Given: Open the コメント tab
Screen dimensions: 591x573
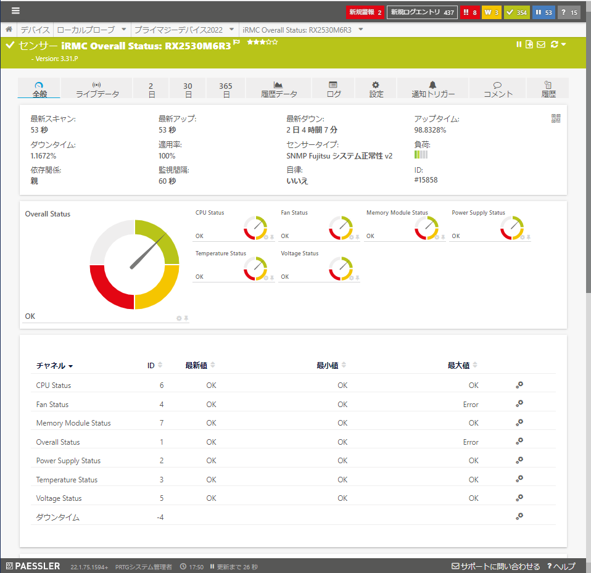Looking at the screenshot, I should (497, 89).
